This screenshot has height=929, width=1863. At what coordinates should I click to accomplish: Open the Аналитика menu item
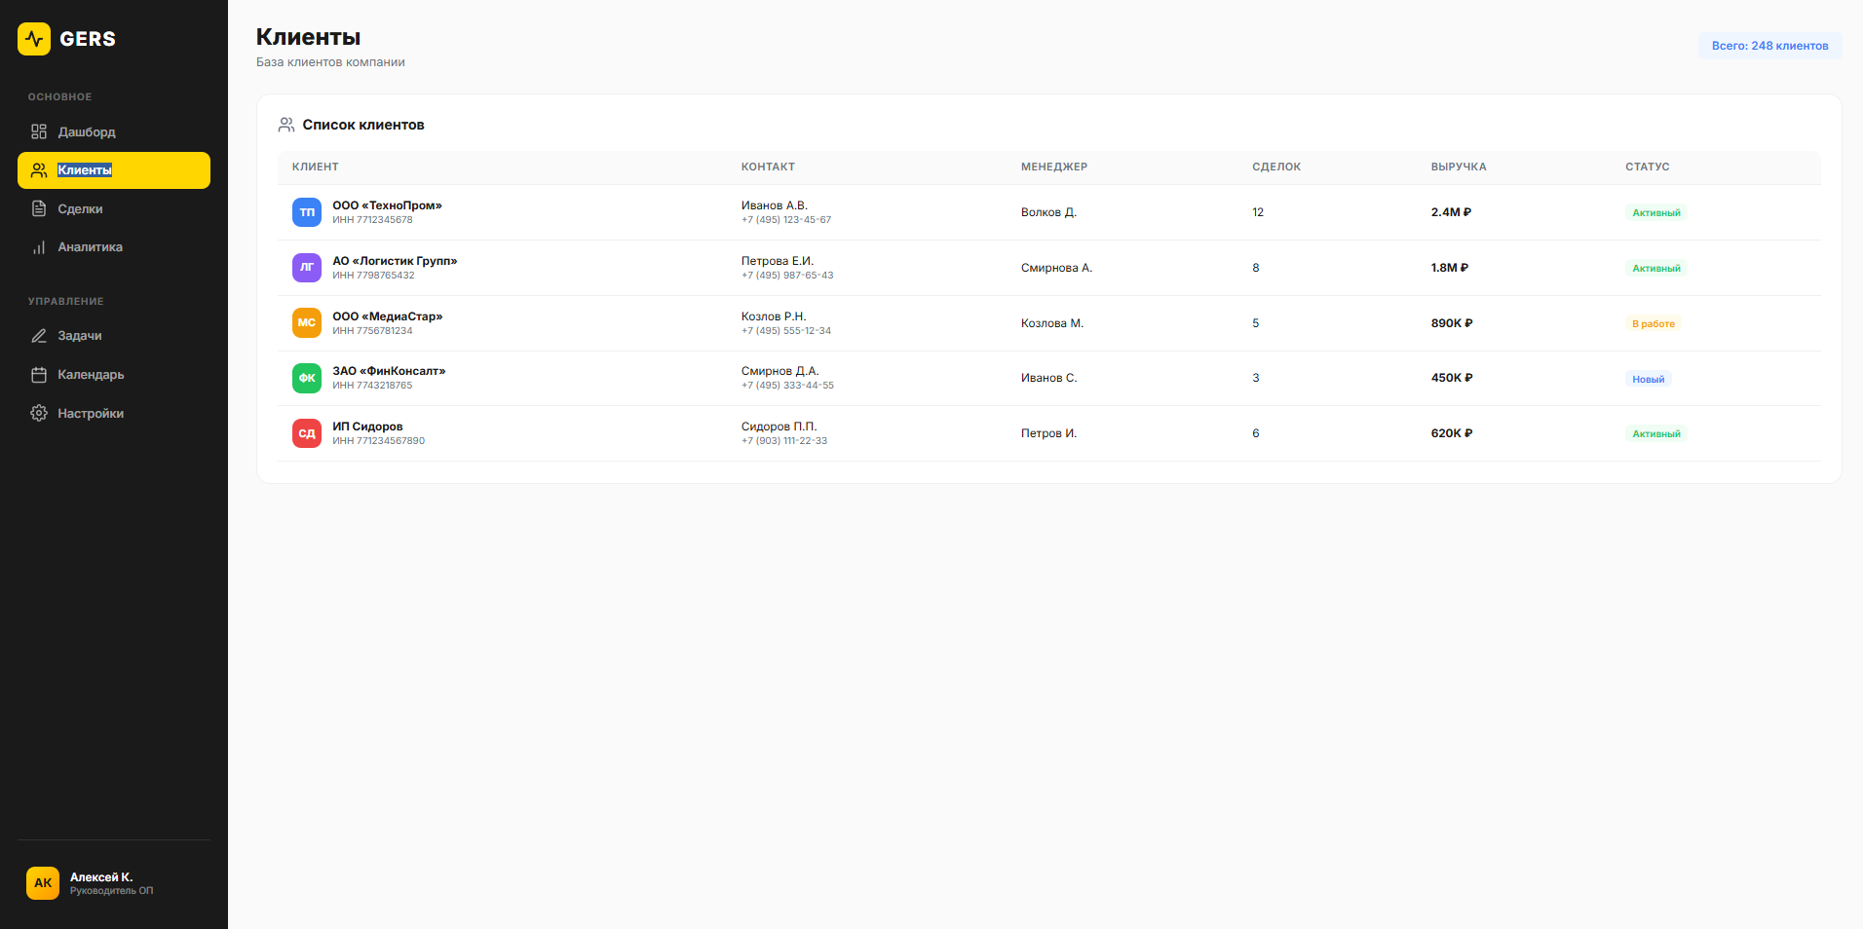[x=90, y=247]
